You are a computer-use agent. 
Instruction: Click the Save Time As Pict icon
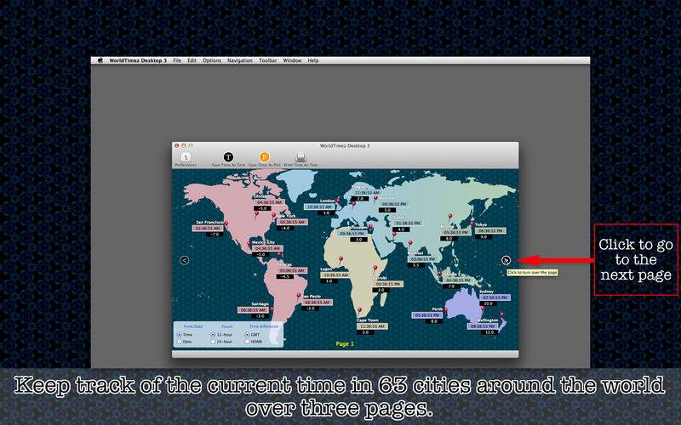[x=264, y=157]
